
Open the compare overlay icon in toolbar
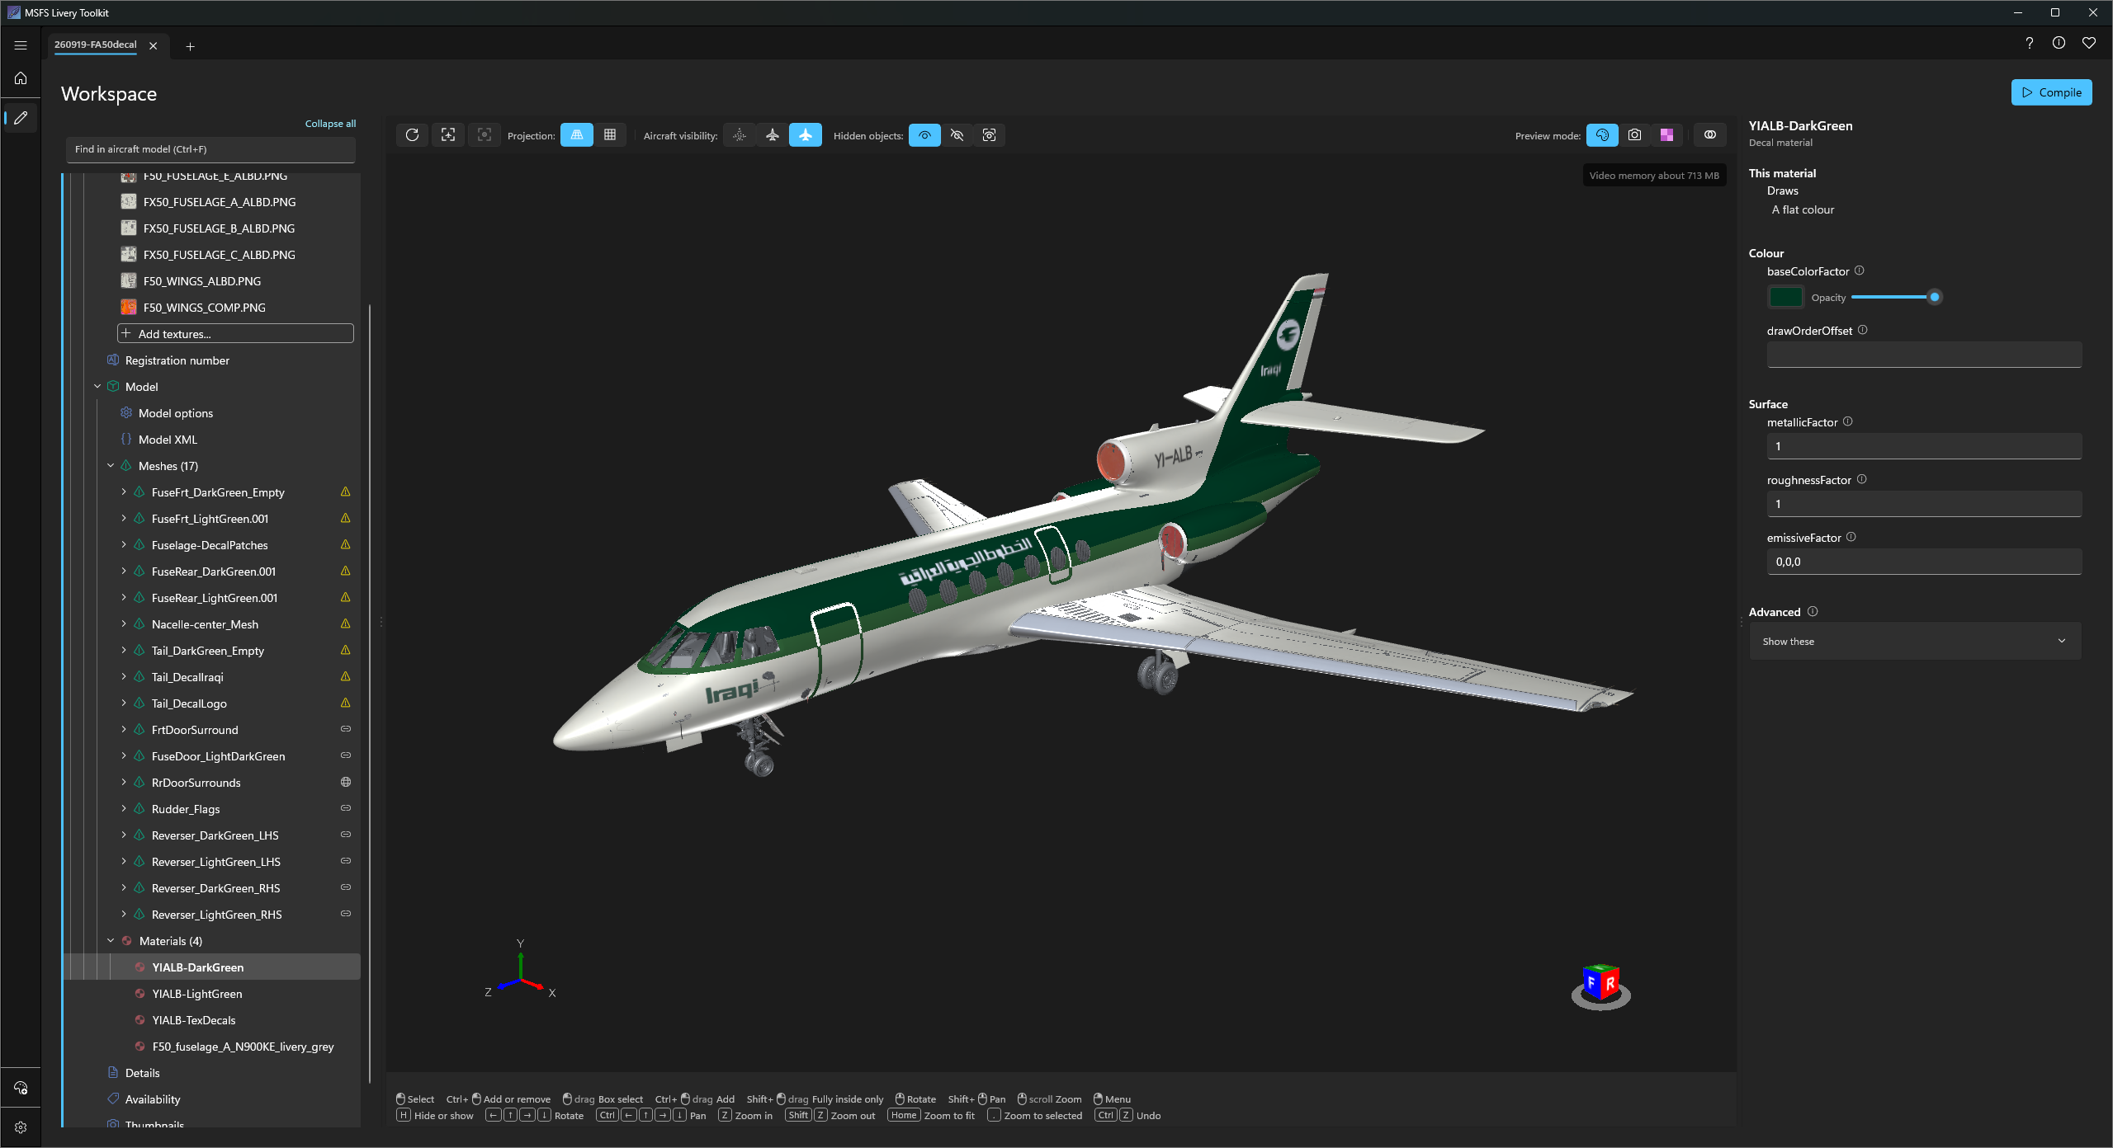click(x=1710, y=135)
